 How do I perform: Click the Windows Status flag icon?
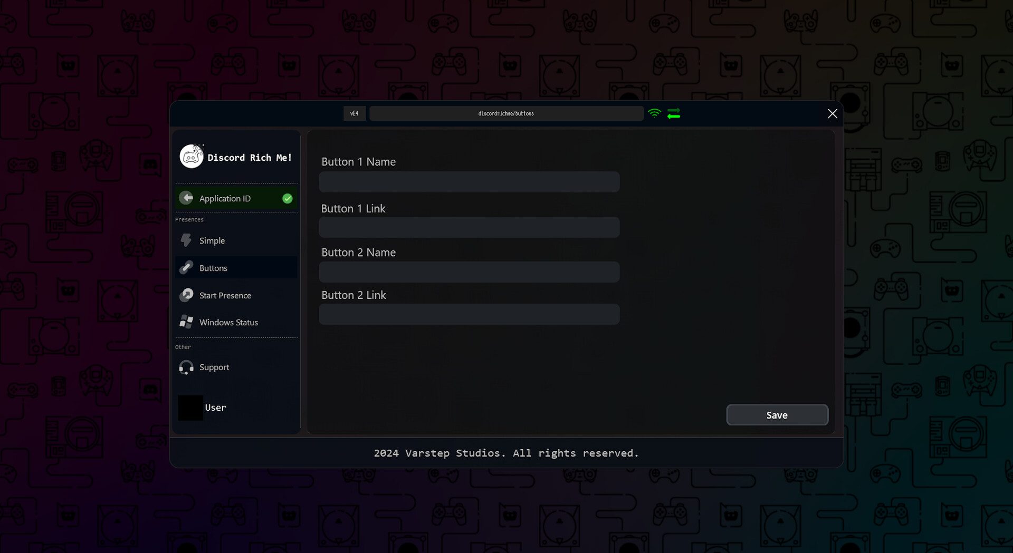point(186,322)
